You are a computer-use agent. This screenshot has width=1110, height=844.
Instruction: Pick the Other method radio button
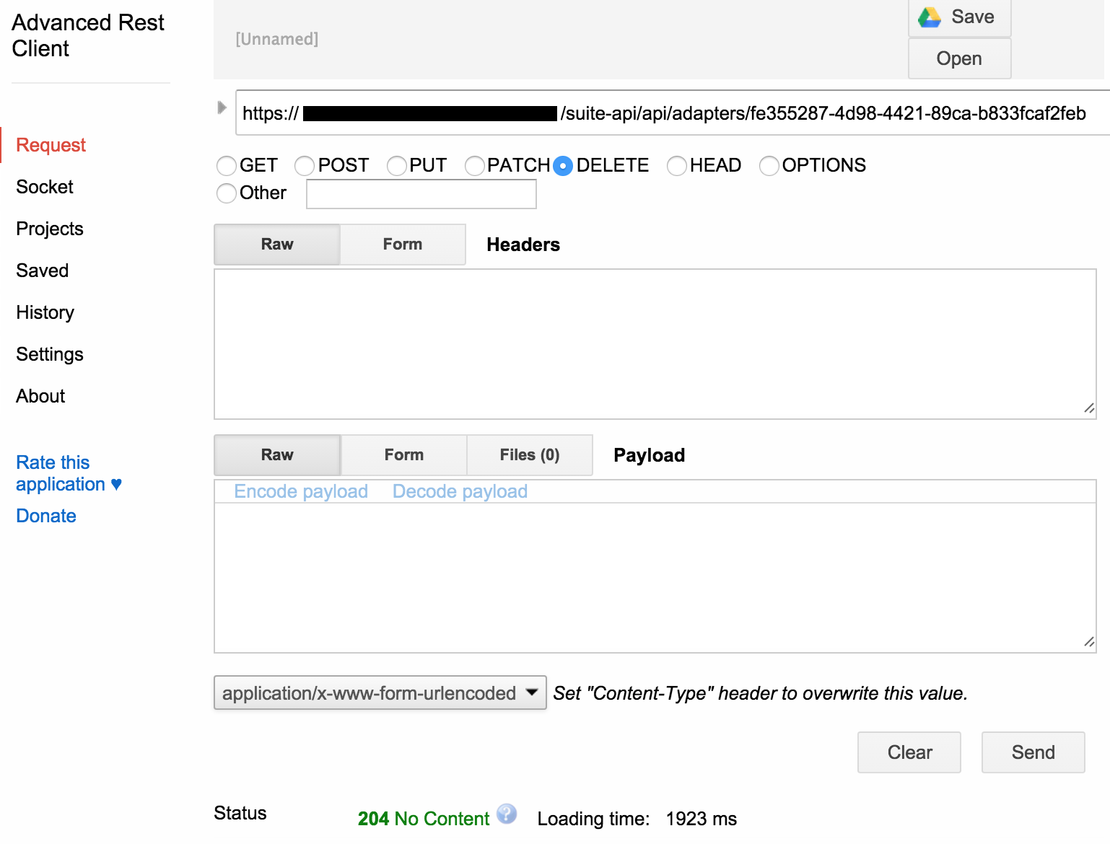click(227, 193)
